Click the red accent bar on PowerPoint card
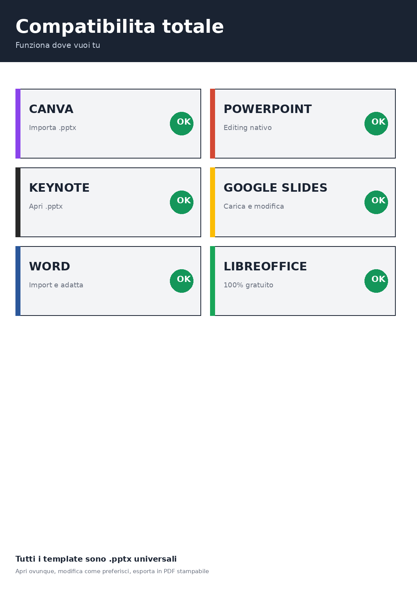Screen dimensions: 417x589 coord(212,124)
